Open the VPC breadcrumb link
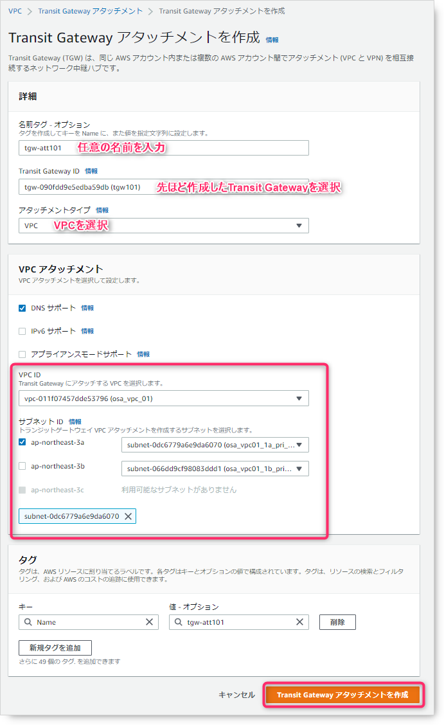 click(x=15, y=11)
